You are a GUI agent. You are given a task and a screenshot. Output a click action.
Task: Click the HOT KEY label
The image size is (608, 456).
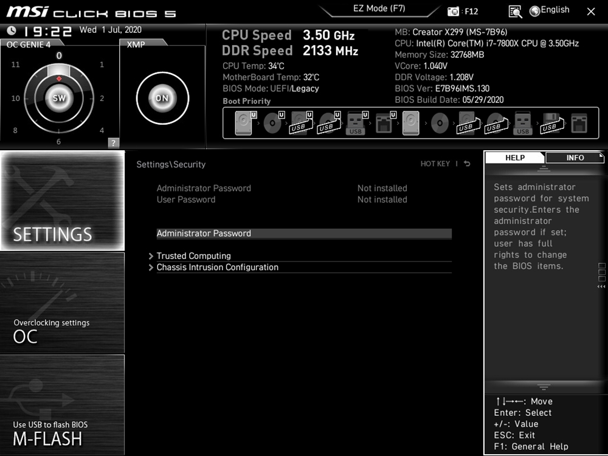tap(435, 164)
